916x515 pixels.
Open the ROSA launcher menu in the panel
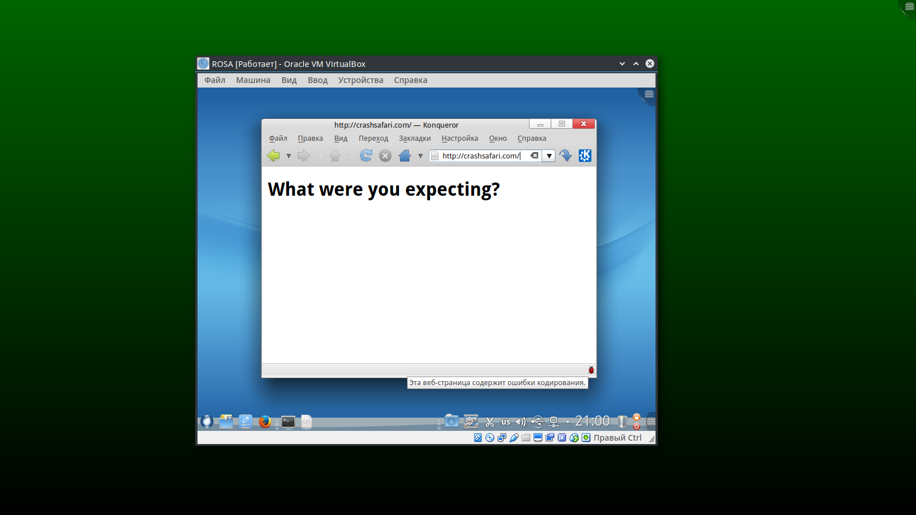click(x=207, y=422)
